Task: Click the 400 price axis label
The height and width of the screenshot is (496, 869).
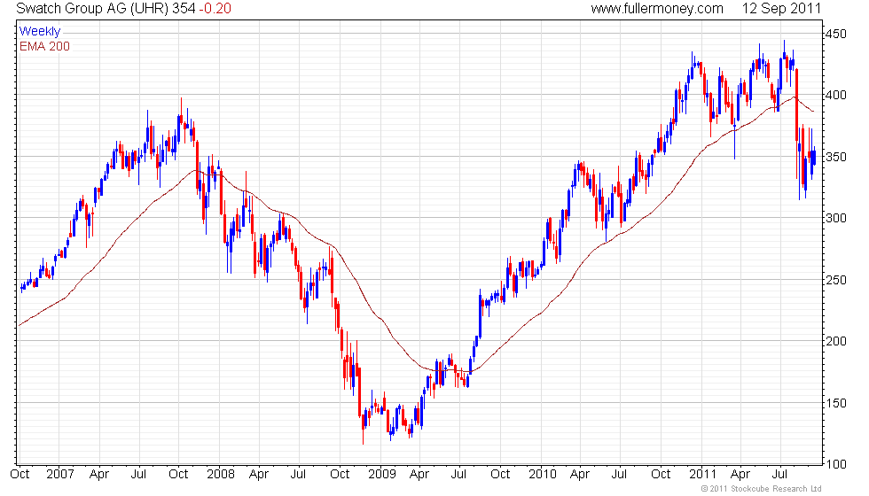Action: [835, 96]
